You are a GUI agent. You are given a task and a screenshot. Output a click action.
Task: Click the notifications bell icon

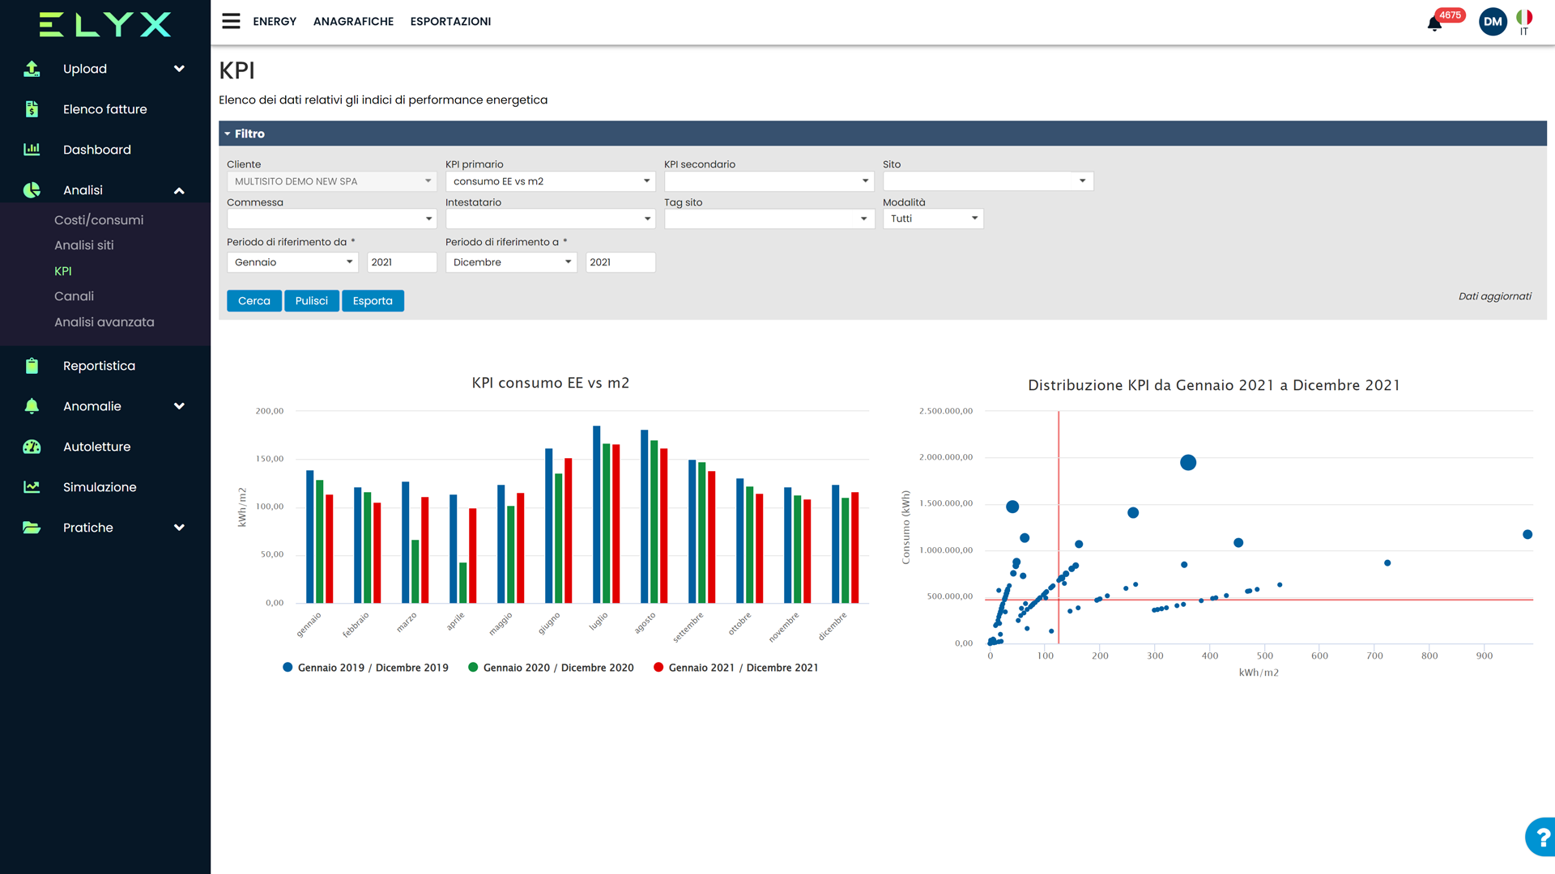point(1434,23)
